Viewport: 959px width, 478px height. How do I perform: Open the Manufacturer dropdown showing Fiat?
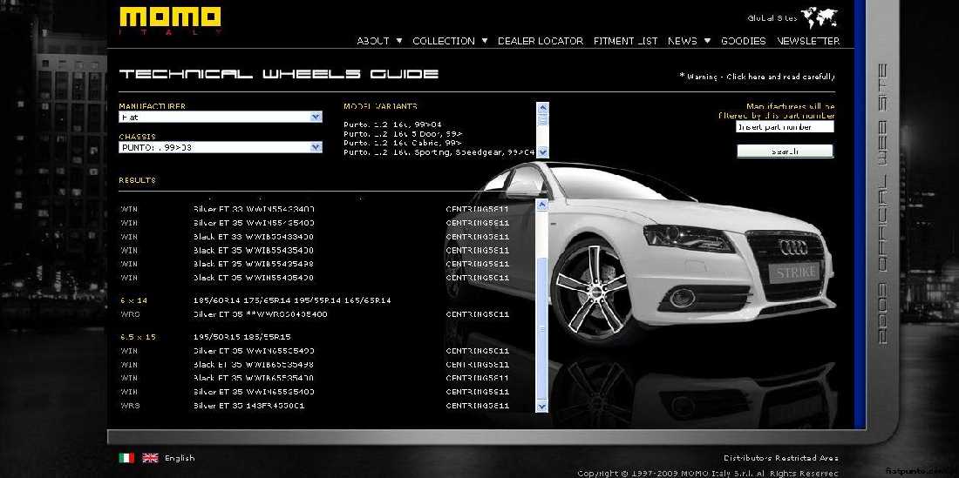click(x=221, y=117)
